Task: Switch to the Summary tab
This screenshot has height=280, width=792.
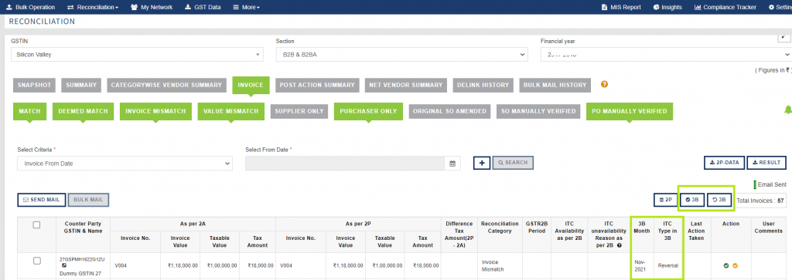Action: pyautogui.click(x=80, y=85)
